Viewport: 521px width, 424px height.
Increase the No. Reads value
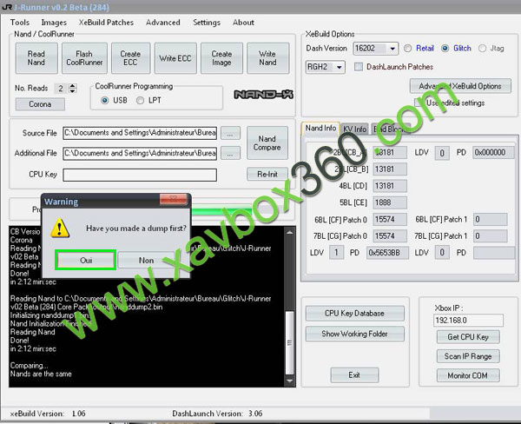pos(72,85)
